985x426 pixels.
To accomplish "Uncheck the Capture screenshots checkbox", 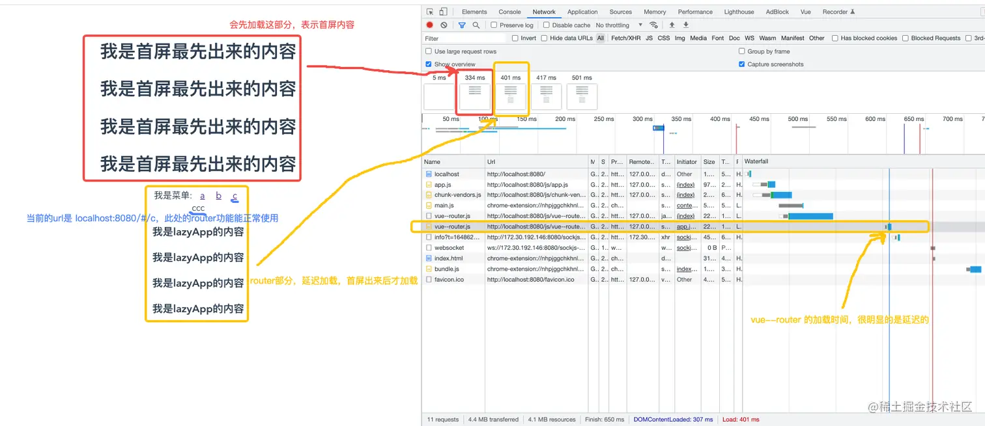I will pyautogui.click(x=742, y=64).
